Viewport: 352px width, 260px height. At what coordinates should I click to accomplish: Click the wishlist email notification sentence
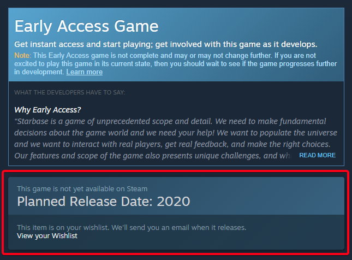(x=132, y=227)
